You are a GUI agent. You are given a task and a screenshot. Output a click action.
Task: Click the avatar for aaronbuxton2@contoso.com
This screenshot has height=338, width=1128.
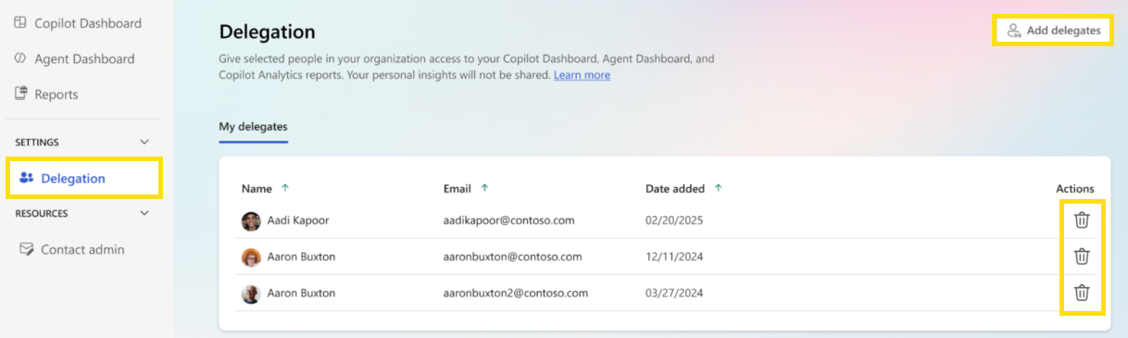[x=251, y=294]
